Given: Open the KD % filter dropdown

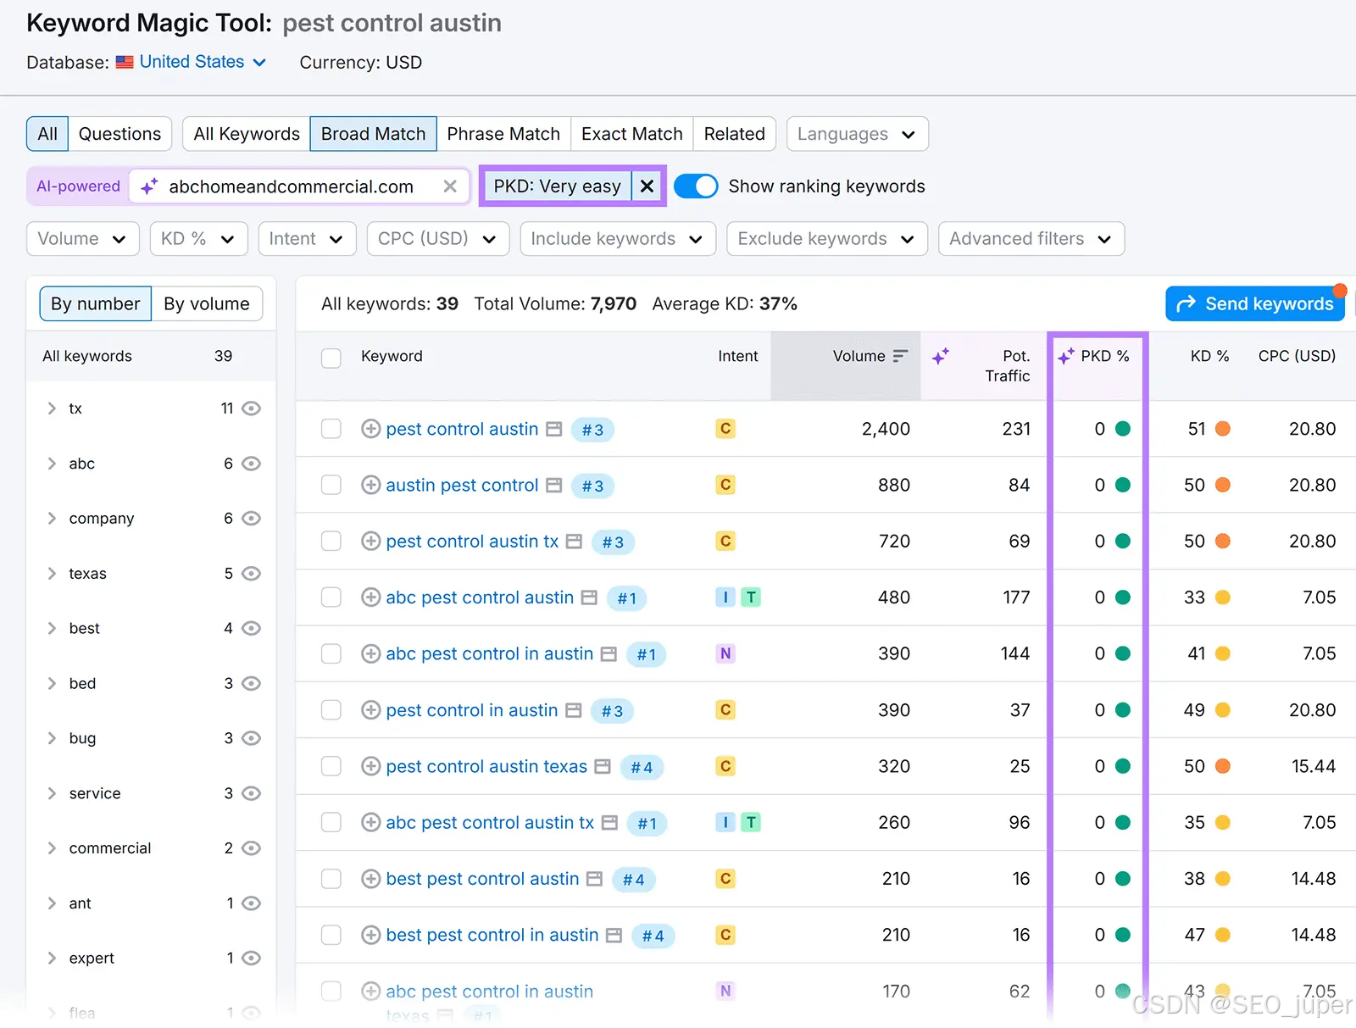Looking at the screenshot, I should coord(198,239).
